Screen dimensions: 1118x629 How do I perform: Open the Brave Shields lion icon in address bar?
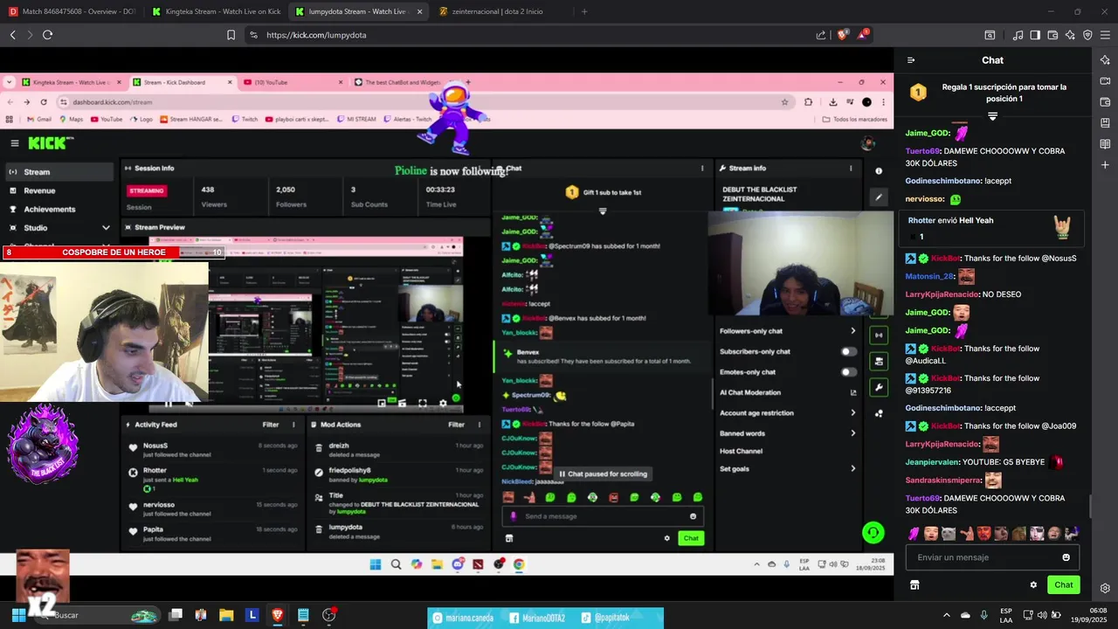842,35
